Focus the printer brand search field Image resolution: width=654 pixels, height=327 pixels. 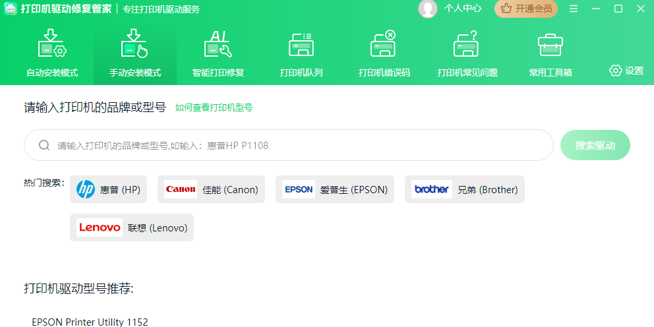point(290,145)
